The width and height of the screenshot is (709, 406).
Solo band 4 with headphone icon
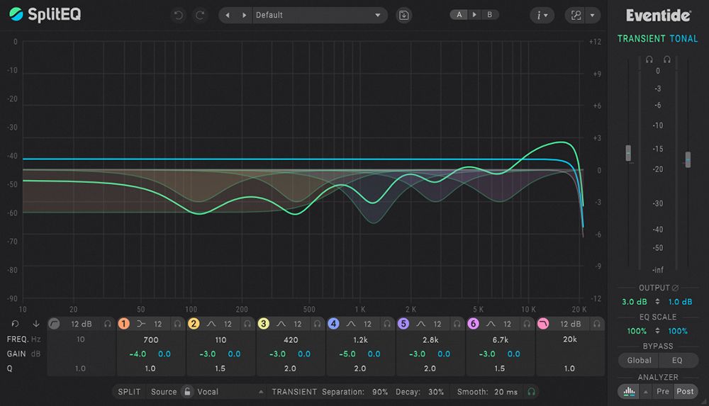[x=387, y=324]
